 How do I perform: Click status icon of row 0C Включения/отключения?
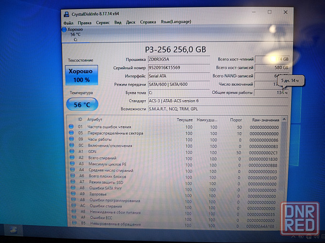pyautogui.click(x=72, y=145)
